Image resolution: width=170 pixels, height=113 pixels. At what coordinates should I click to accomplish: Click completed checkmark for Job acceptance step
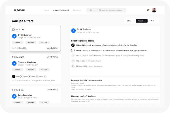point(73,45)
